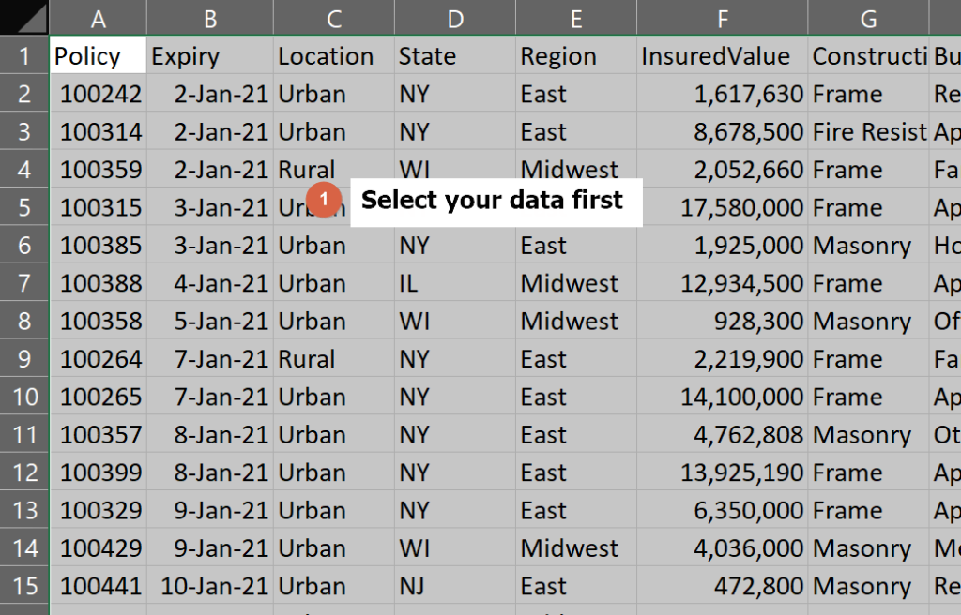Select cell with policy 100264

pyautogui.click(x=98, y=358)
